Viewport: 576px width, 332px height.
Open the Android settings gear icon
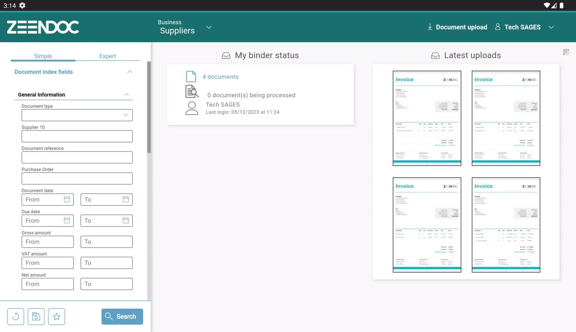point(22,5)
